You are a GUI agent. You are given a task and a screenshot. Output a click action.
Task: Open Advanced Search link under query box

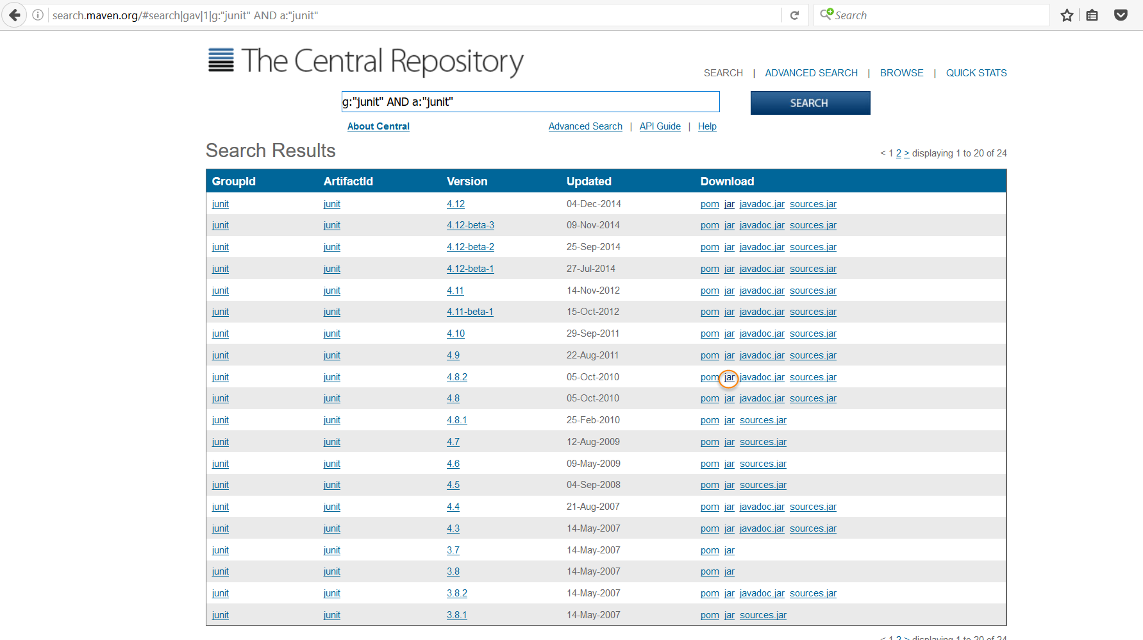pos(585,126)
